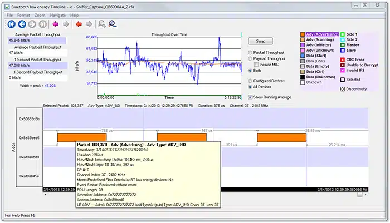
Task: Choose the Configured Devices radio button
Action: click(249, 81)
